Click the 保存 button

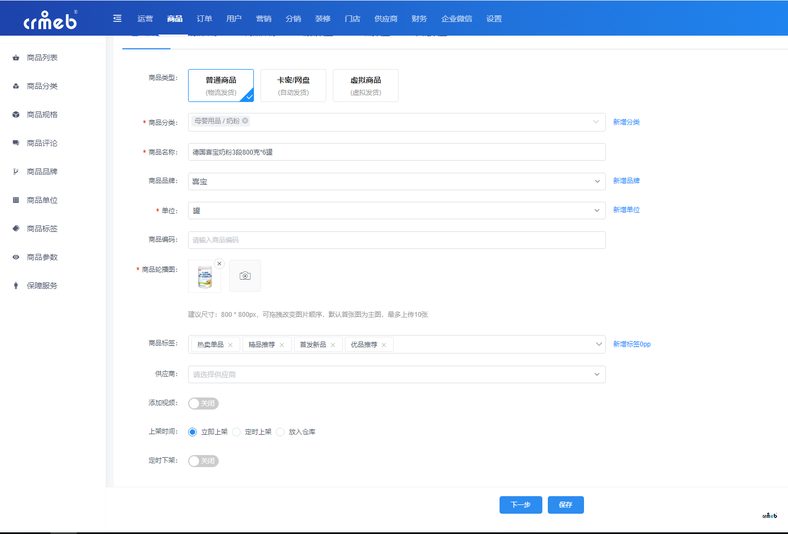point(566,505)
